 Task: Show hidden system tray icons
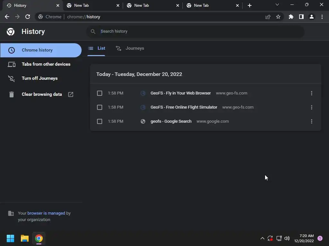pos(262,238)
